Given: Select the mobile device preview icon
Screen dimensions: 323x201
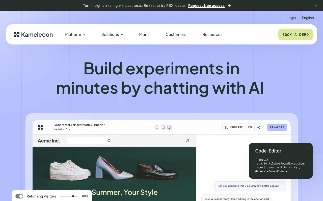Looking at the screenshot, I should (157, 127).
